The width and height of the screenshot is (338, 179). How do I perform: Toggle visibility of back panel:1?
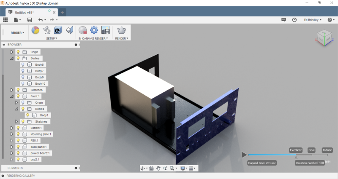tap(18, 147)
